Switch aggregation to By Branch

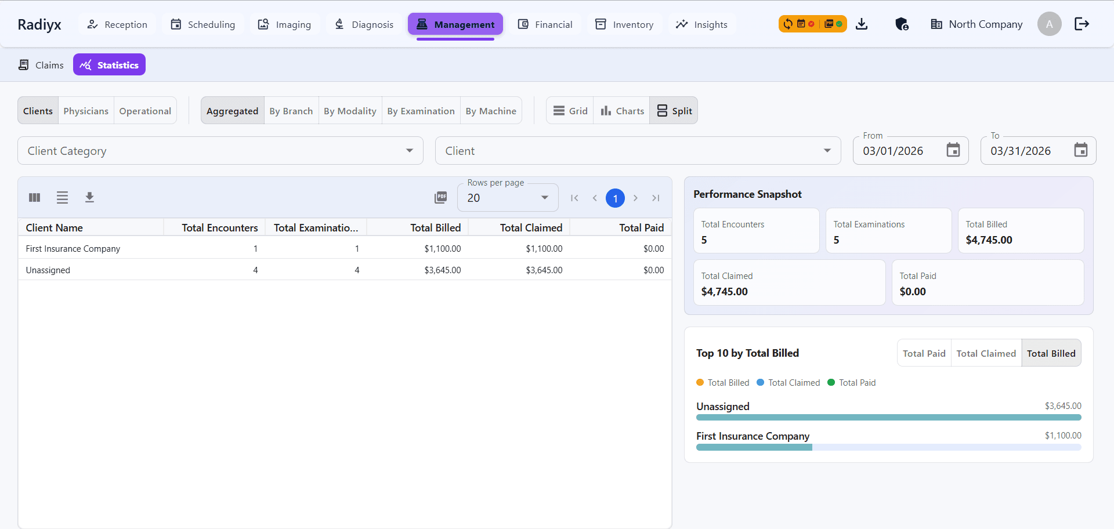click(x=291, y=111)
